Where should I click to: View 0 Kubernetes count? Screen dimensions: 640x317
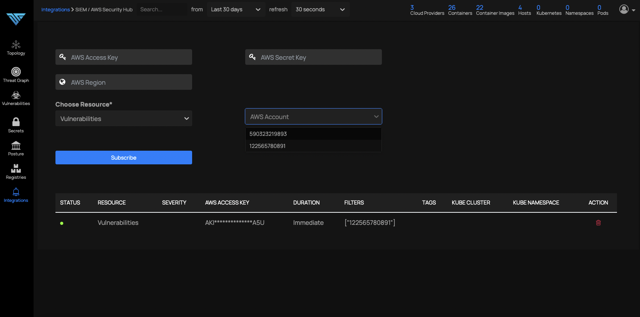tap(549, 10)
